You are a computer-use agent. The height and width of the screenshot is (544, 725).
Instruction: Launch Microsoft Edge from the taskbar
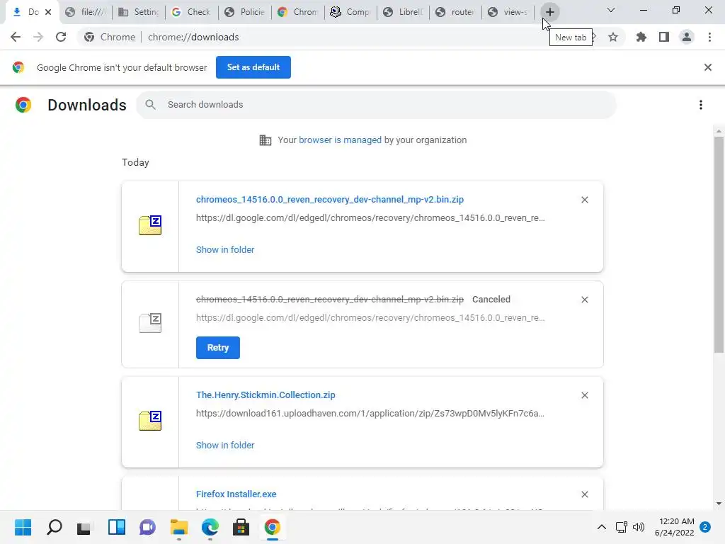[210, 527]
